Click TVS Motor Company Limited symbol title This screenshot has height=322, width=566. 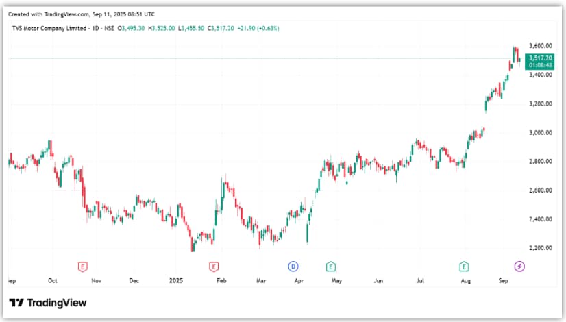[x=48, y=28]
